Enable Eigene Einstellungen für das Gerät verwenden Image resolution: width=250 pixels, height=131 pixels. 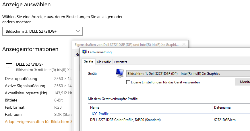point(128,82)
